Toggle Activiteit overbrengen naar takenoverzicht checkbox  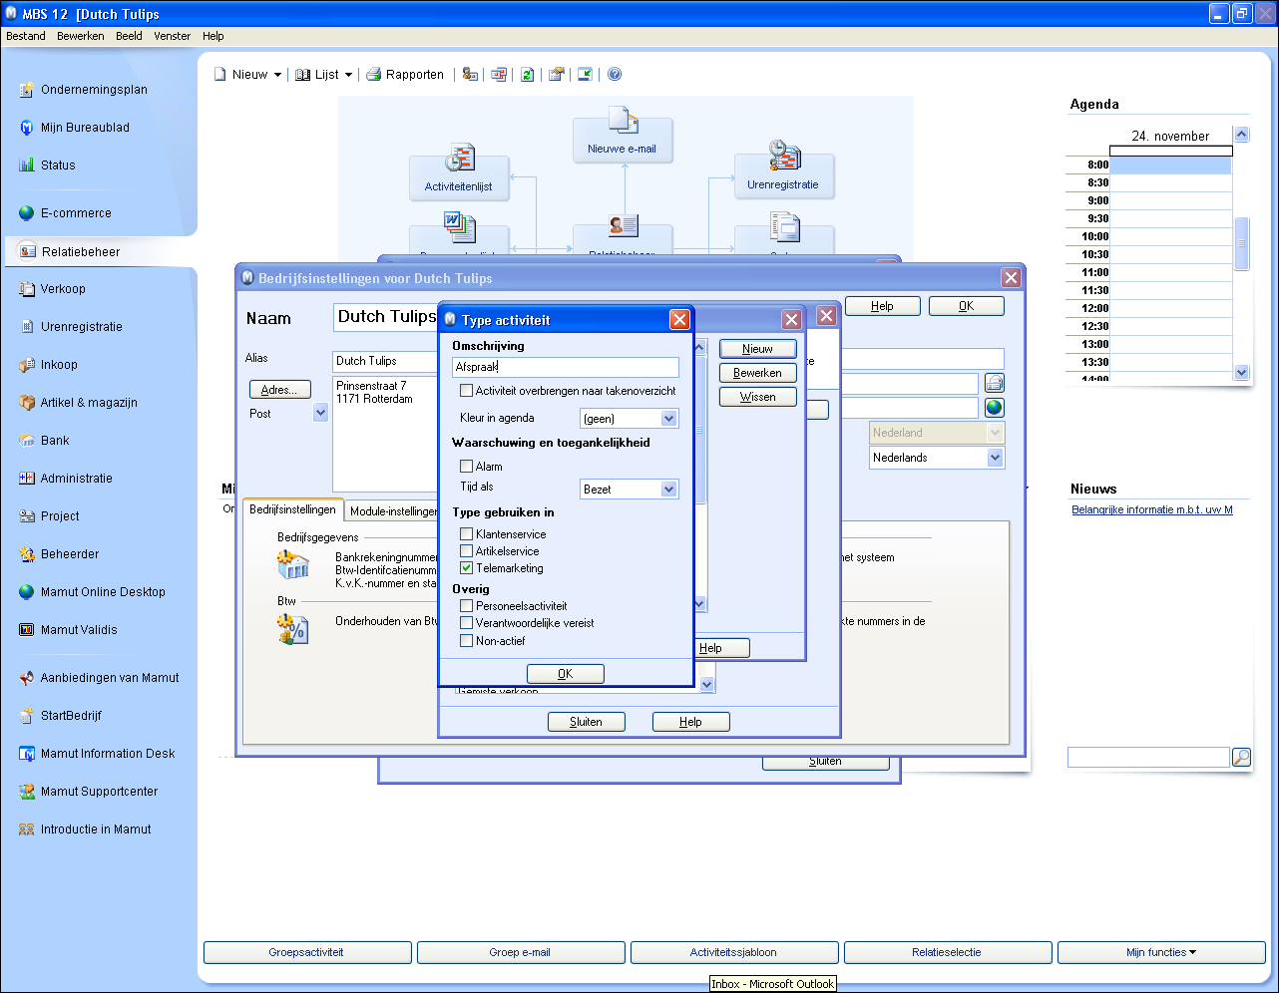[x=466, y=391]
